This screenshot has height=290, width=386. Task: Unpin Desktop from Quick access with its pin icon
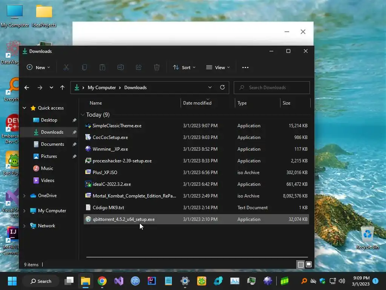pyautogui.click(x=74, y=120)
